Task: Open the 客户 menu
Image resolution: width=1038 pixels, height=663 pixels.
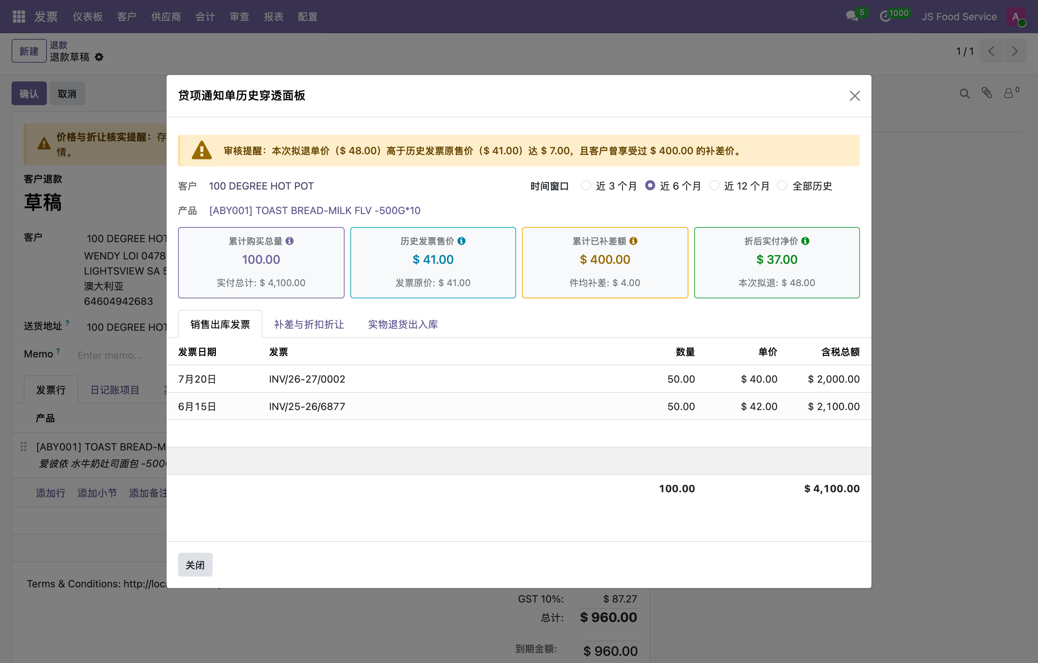Action: point(127,16)
